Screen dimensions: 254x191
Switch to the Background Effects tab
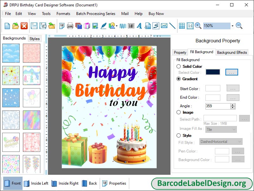click(232, 52)
